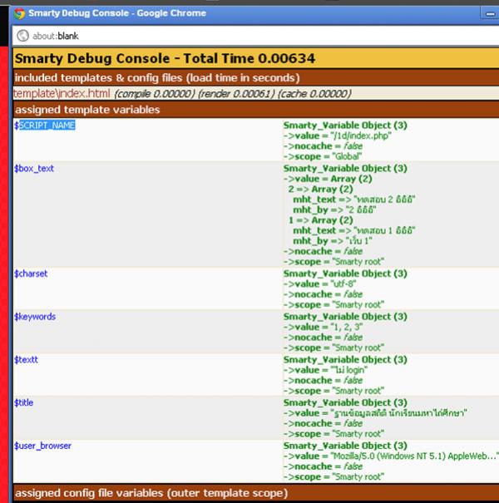Click the $textt value ending in 'login'
The image size is (499, 503).
325,370
